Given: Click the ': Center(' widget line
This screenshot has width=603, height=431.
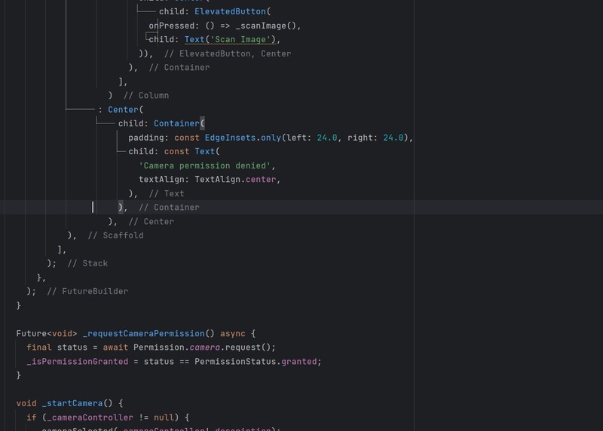Looking at the screenshot, I should coord(121,110).
